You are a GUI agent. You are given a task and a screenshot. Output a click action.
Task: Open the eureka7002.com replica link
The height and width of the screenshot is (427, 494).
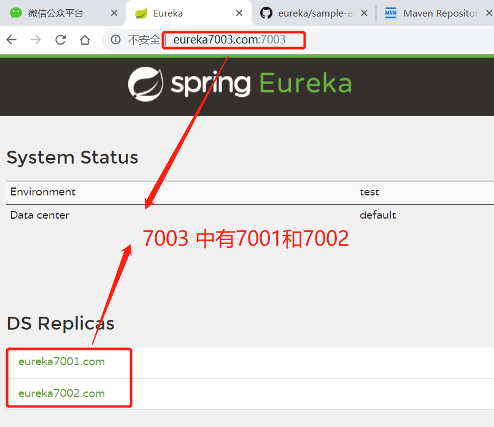pyautogui.click(x=62, y=393)
